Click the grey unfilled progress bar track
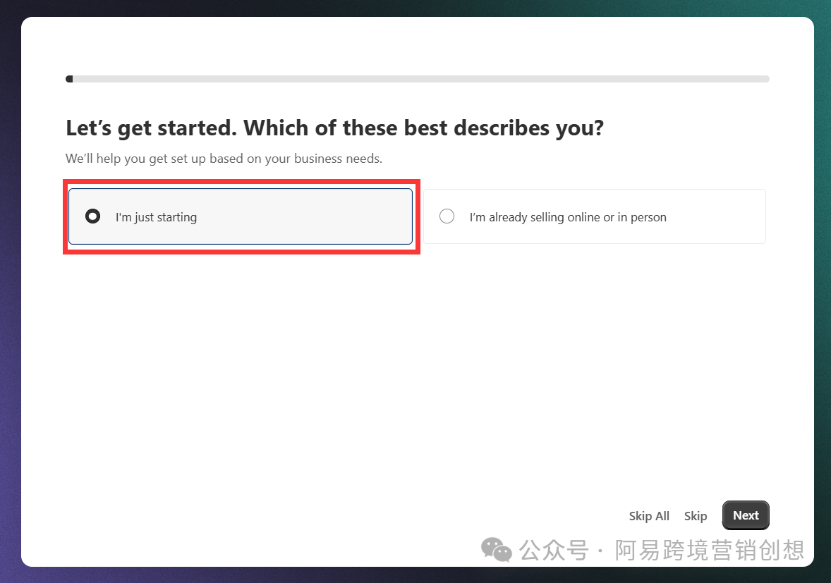This screenshot has height=583, width=831. (x=423, y=79)
